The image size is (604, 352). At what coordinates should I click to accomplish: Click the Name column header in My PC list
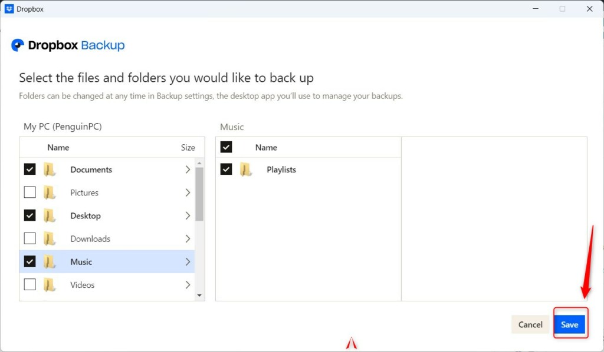pos(58,148)
